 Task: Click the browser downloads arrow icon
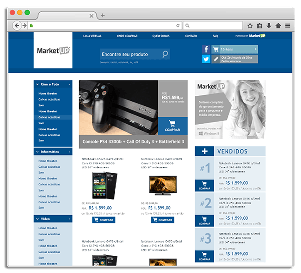269,25
